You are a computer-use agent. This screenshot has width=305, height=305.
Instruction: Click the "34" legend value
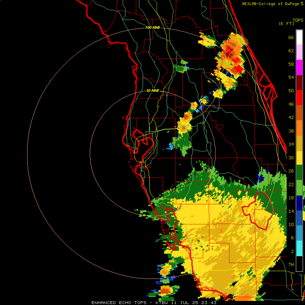(x=291, y=144)
